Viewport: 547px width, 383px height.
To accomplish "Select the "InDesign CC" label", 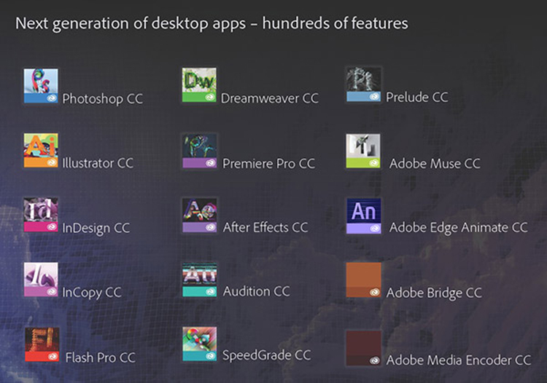I will point(96,229).
